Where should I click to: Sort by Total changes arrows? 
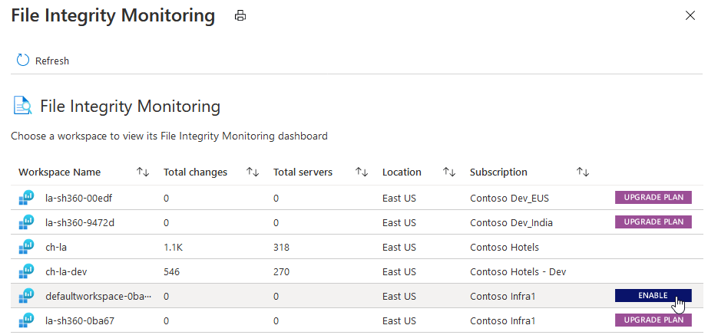point(252,172)
